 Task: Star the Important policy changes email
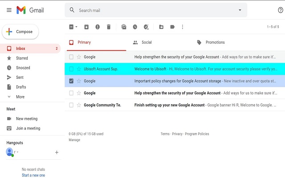[79, 81]
